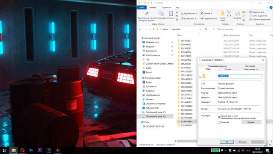This screenshot has width=273, height=154.
Task: Open the Переместить в dropdown
Action: (x=189, y=13)
